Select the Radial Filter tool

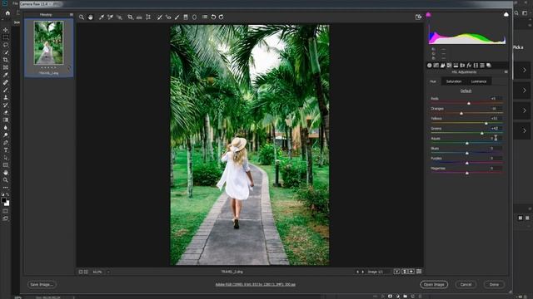[x=194, y=17]
